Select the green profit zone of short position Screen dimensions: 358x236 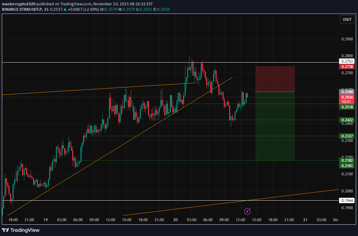coord(275,126)
